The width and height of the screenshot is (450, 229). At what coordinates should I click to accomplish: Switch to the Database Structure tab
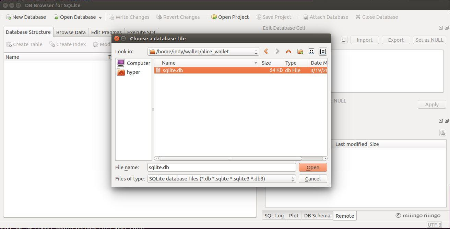click(28, 32)
